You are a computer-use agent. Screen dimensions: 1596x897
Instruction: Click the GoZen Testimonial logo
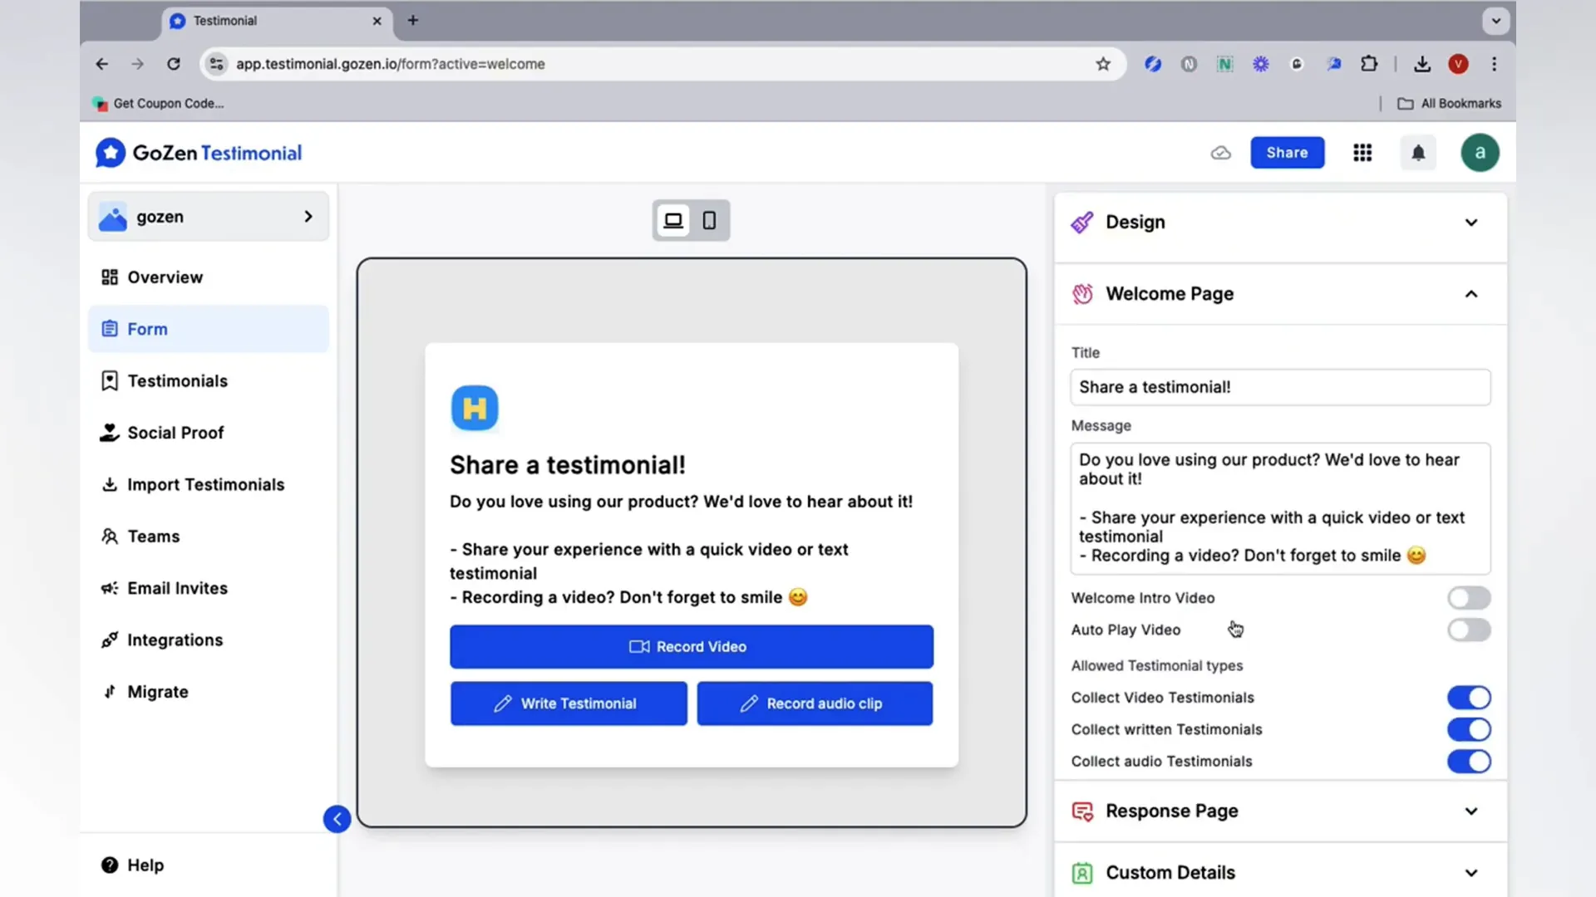[x=199, y=153]
